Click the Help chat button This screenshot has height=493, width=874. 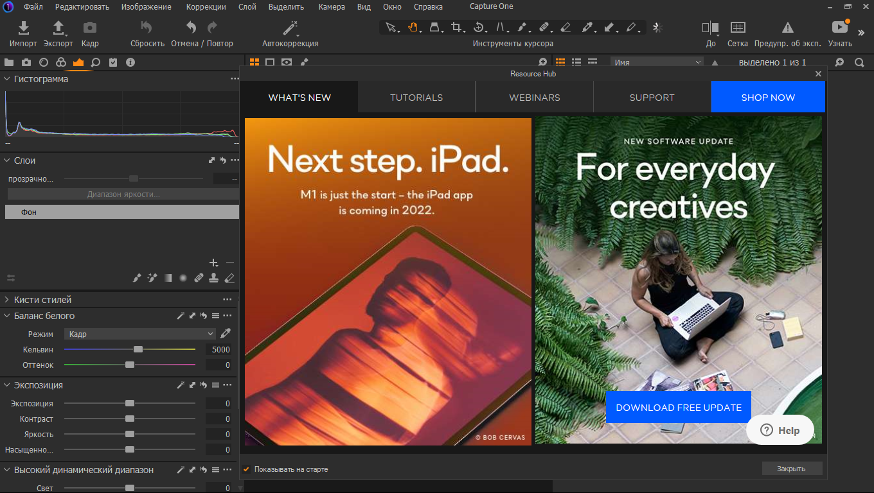click(780, 431)
